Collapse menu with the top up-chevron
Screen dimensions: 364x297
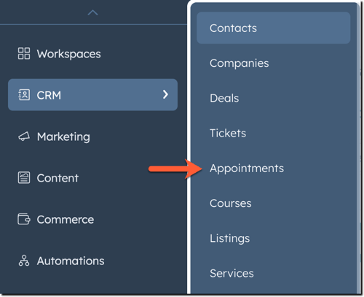(92, 12)
